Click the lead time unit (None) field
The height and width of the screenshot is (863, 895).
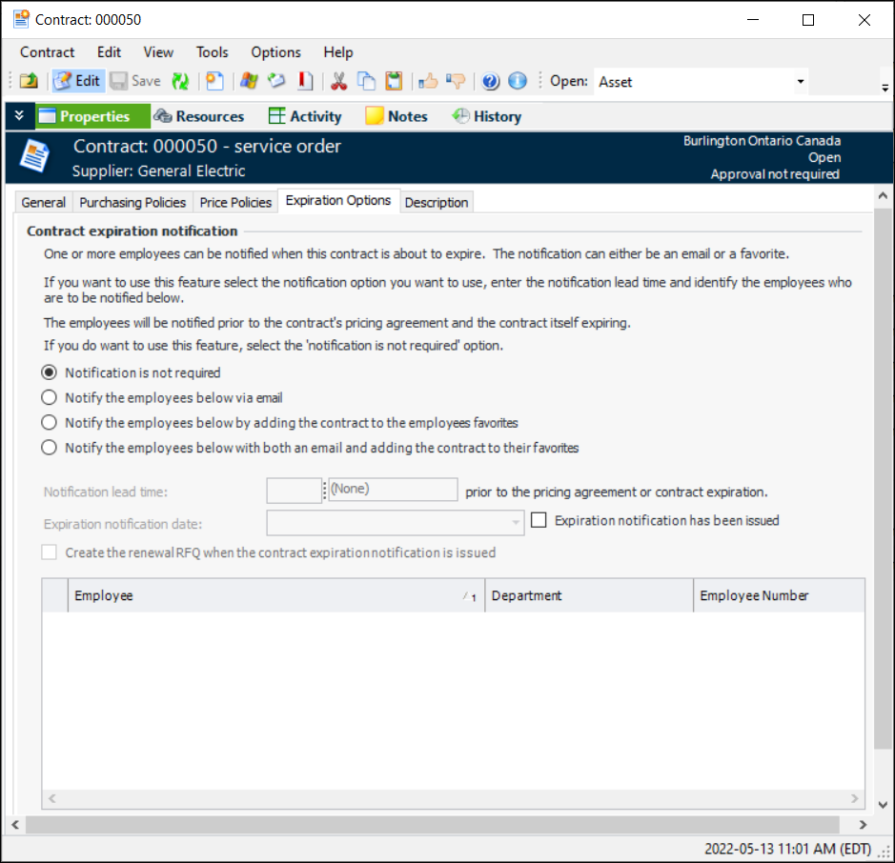(x=394, y=490)
